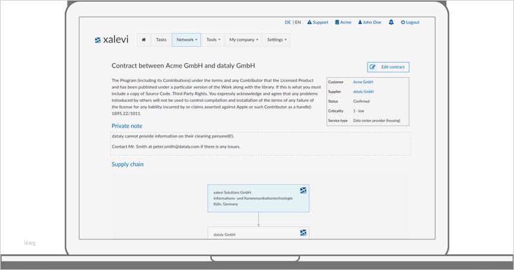Open the dataly GmbH supplier link
Viewport: 514px width, 270px height.
pyautogui.click(x=363, y=92)
